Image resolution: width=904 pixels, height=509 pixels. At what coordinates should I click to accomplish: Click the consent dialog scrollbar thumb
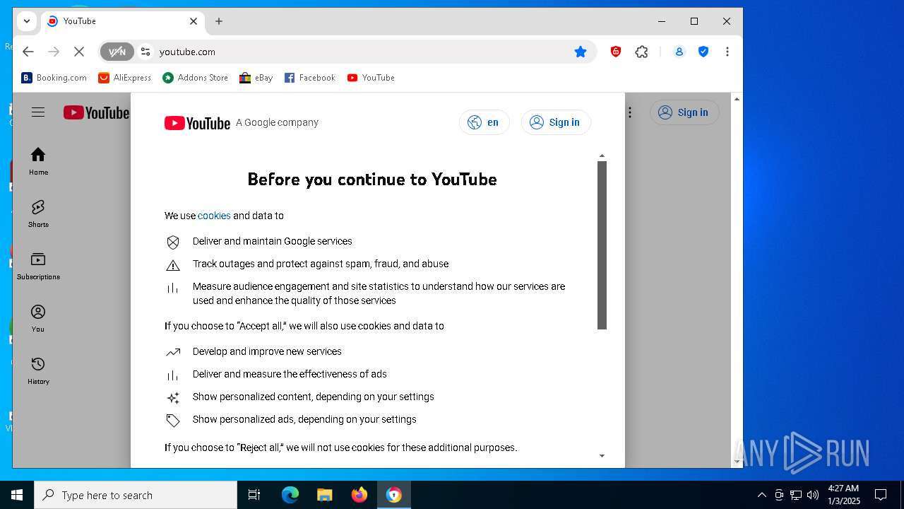tap(602, 245)
